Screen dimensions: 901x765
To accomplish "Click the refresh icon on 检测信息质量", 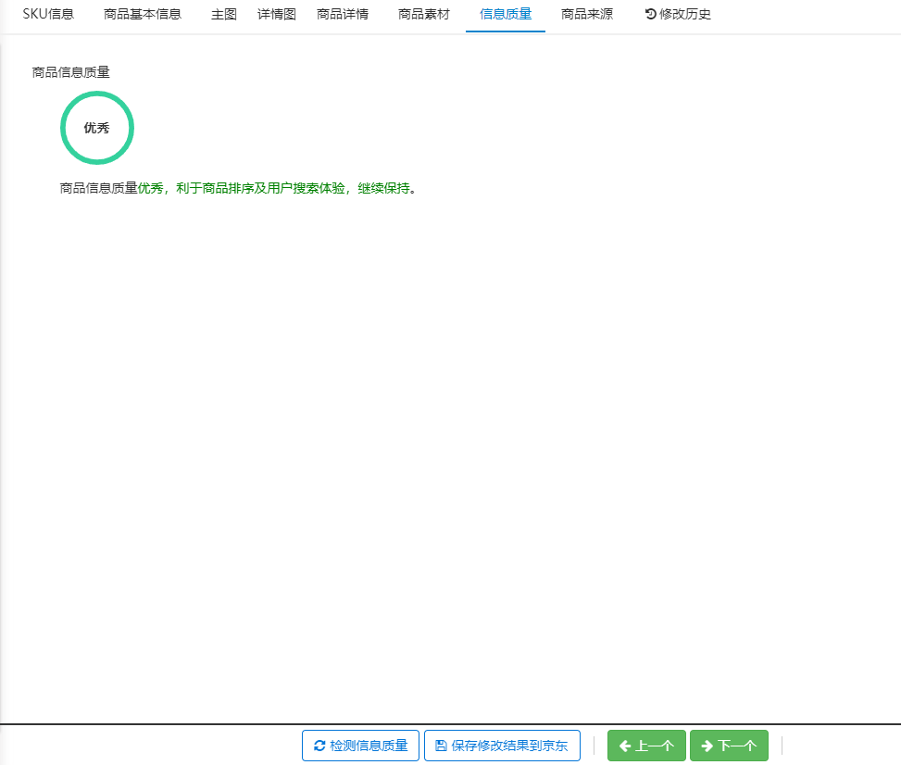I will coord(319,746).
